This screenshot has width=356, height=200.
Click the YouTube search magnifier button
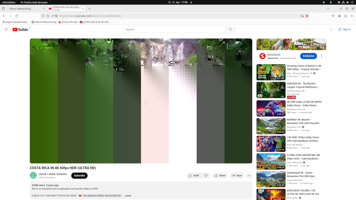click(231, 29)
